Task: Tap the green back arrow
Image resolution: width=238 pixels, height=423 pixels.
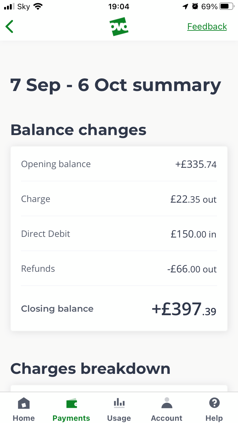Action: click(10, 27)
